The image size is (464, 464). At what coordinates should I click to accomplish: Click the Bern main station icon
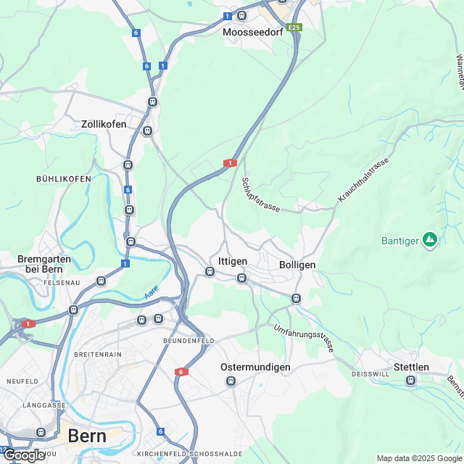[x=41, y=432]
